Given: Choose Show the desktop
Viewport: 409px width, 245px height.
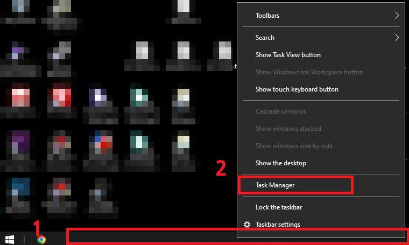Looking at the screenshot, I should click(x=321, y=163).
